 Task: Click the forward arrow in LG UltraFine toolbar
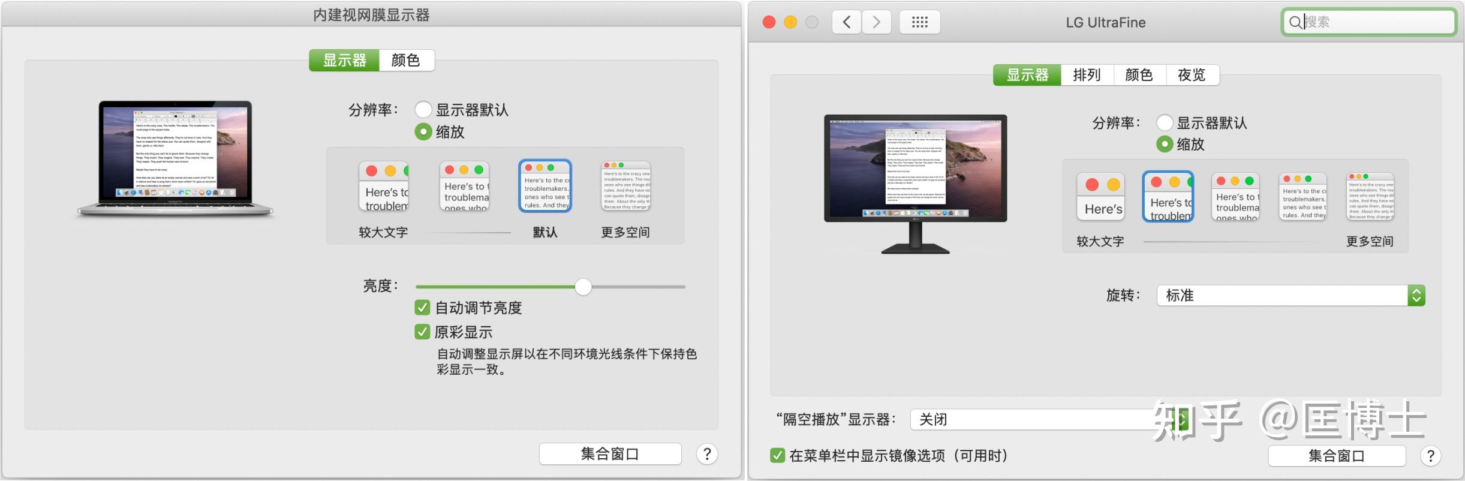coord(876,22)
